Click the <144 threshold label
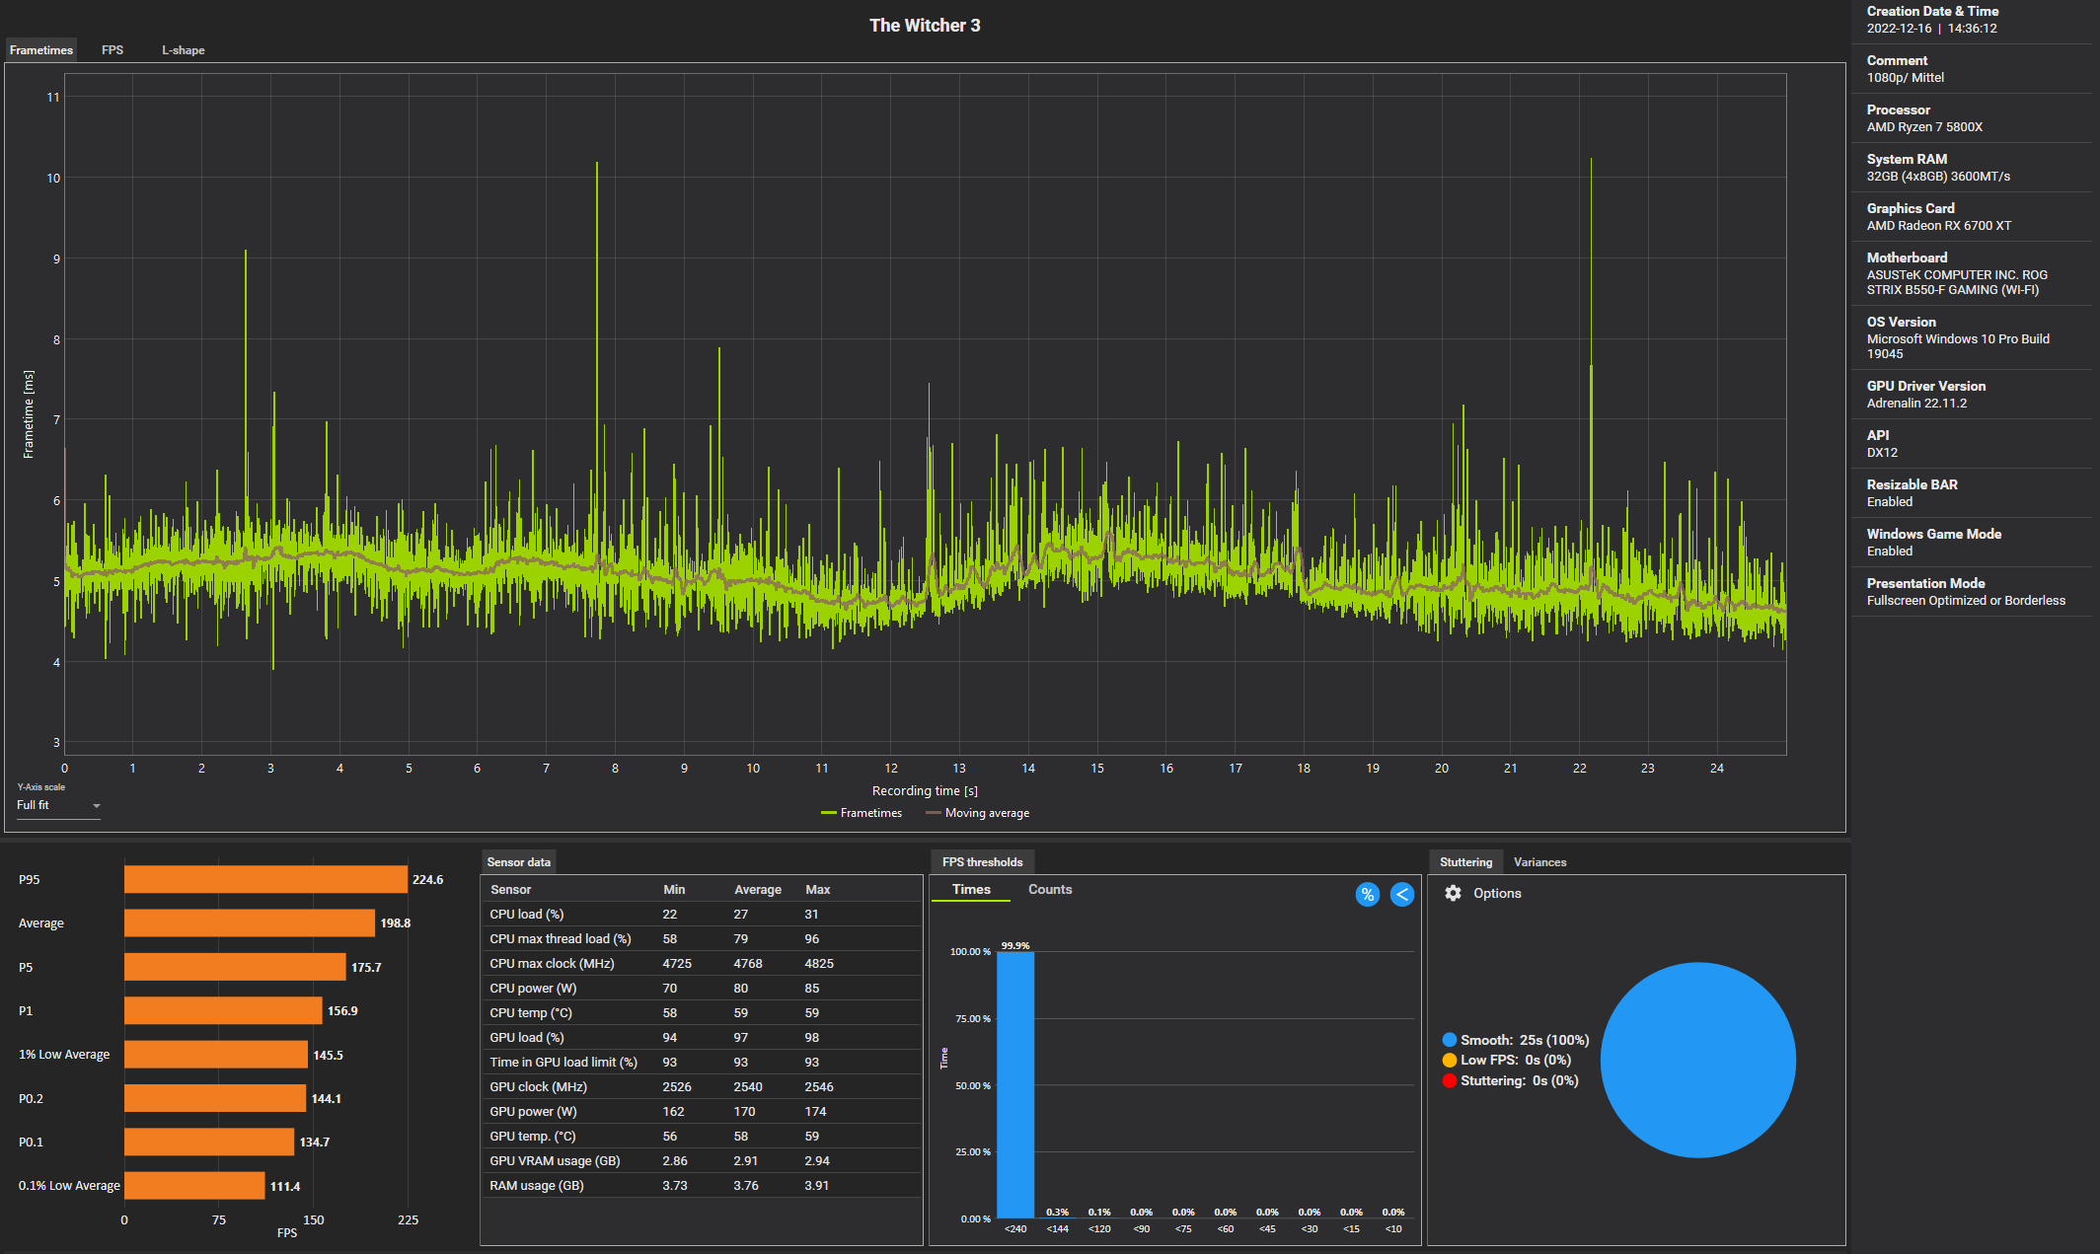The image size is (2100, 1254). 1057,1229
